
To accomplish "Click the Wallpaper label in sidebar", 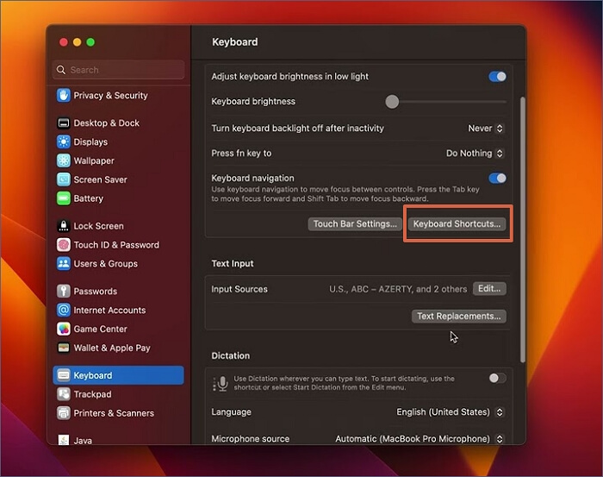I will point(94,160).
